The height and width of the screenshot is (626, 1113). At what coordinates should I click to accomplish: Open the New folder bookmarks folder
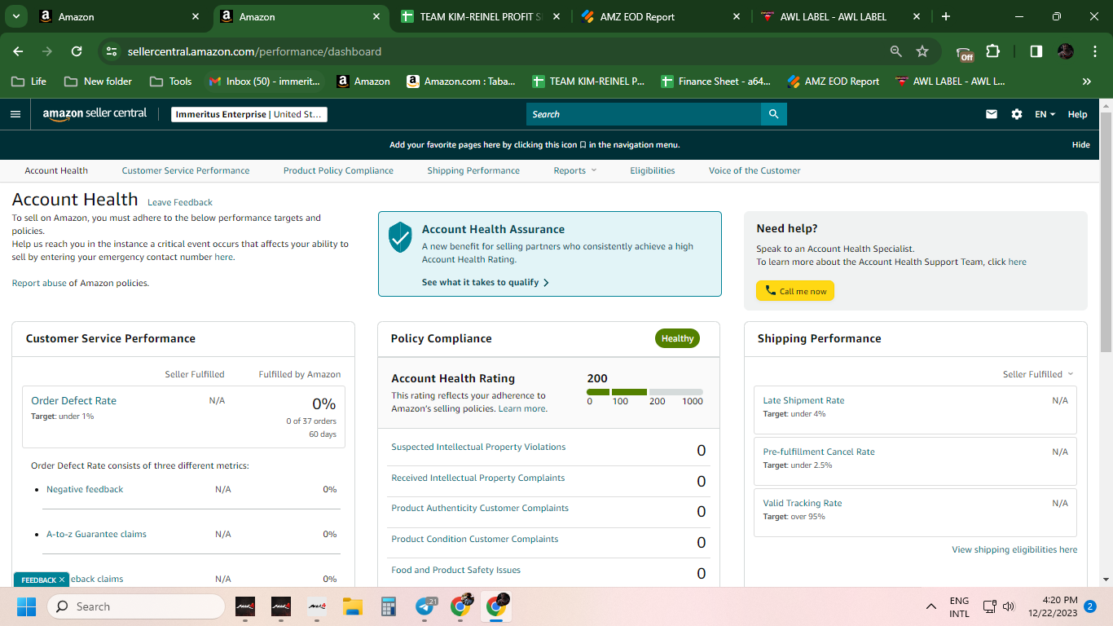click(98, 82)
